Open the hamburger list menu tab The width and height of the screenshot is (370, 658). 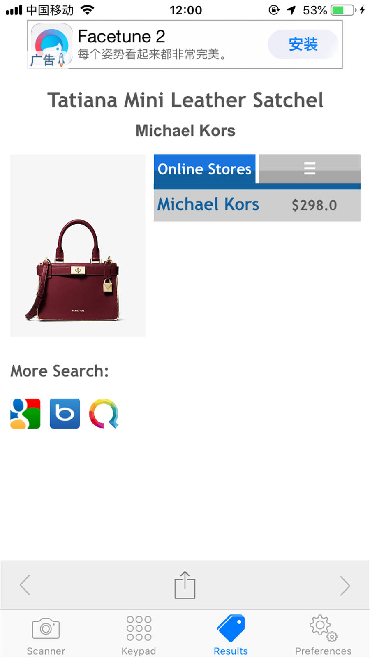pyautogui.click(x=310, y=169)
